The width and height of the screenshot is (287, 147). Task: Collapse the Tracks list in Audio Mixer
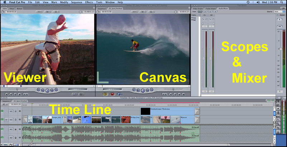199,15
